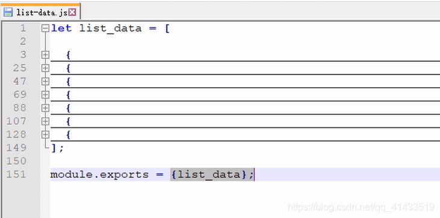This screenshot has width=440, height=218.
Task: Click the highlighted '{list_data}' on line 151
Action: 209,175
